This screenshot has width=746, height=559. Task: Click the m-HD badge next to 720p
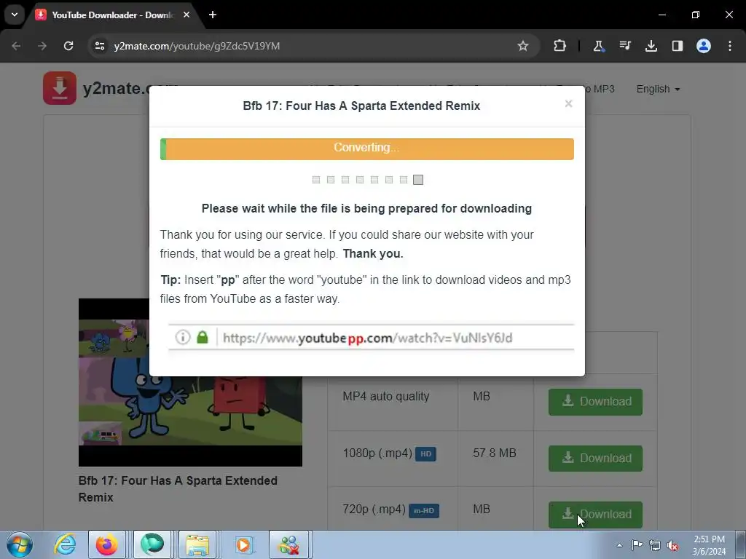tap(423, 510)
